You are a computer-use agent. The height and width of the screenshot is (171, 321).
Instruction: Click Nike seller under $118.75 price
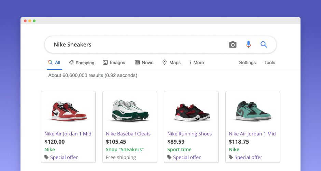pos(234,149)
